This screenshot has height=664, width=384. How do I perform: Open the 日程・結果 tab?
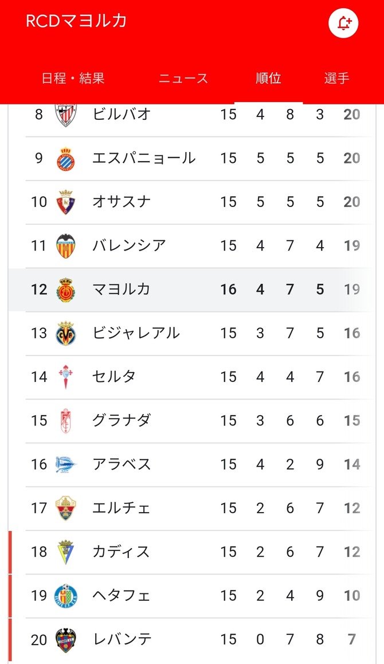point(73,79)
